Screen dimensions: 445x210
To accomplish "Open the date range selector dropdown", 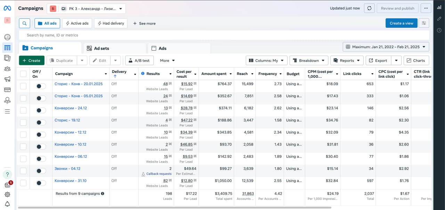I will (x=386, y=47).
